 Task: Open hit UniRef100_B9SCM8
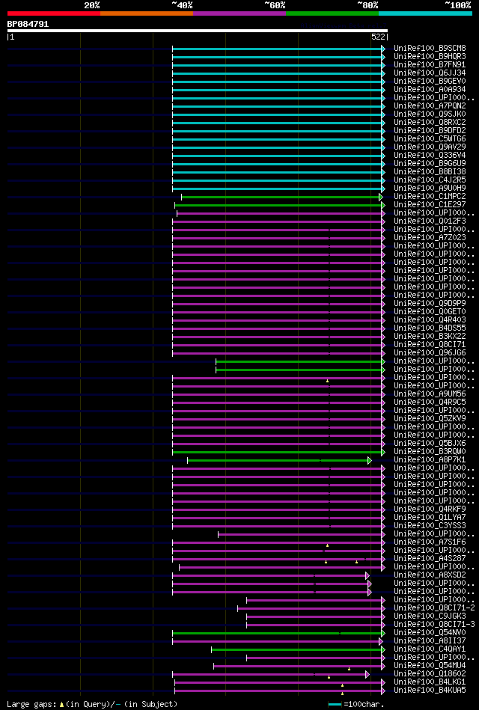pyautogui.click(x=430, y=49)
